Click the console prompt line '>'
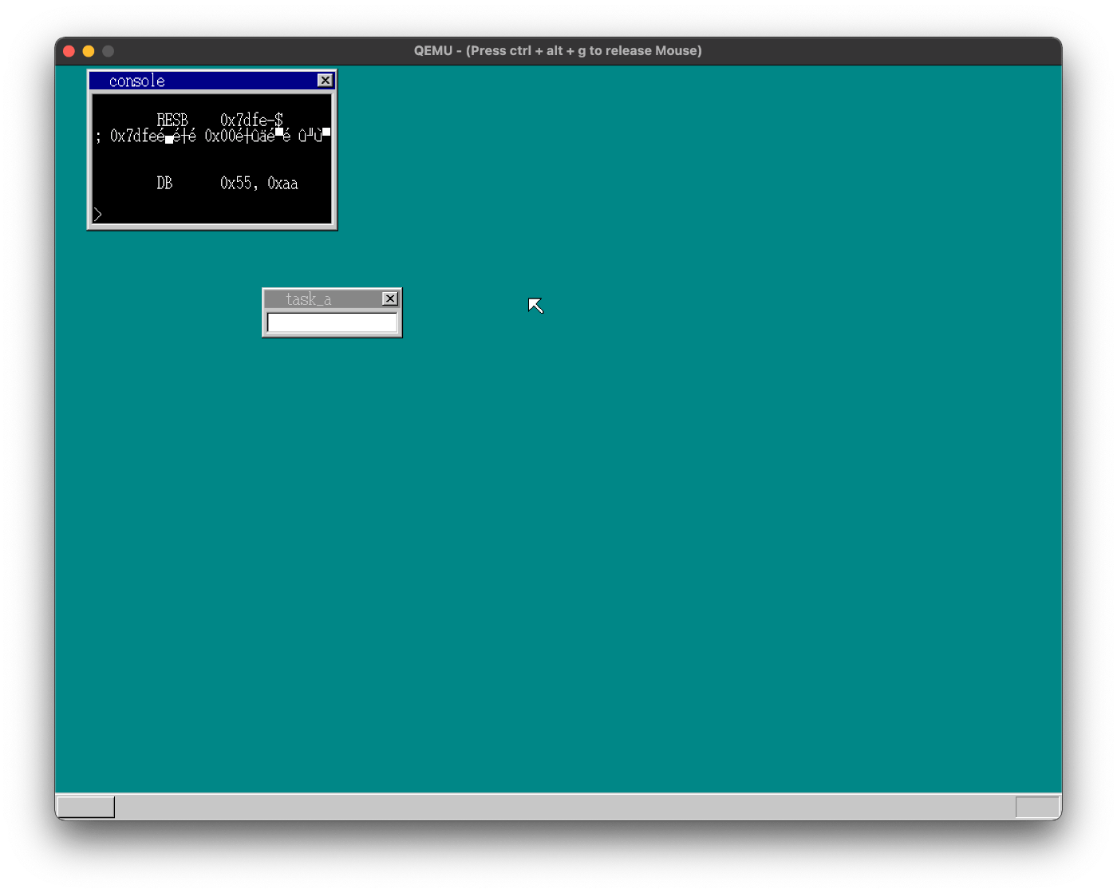Viewport: 1117px width, 893px height. click(98, 215)
